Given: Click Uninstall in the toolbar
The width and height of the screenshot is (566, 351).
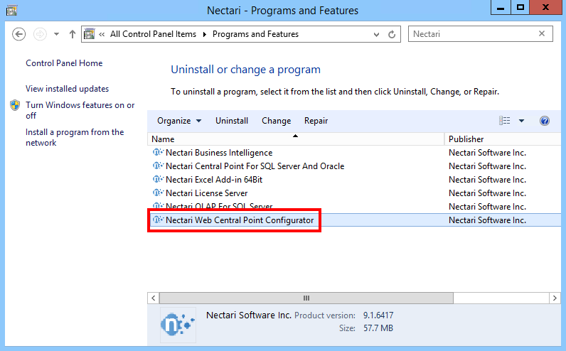Looking at the screenshot, I should tap(232, 121).
